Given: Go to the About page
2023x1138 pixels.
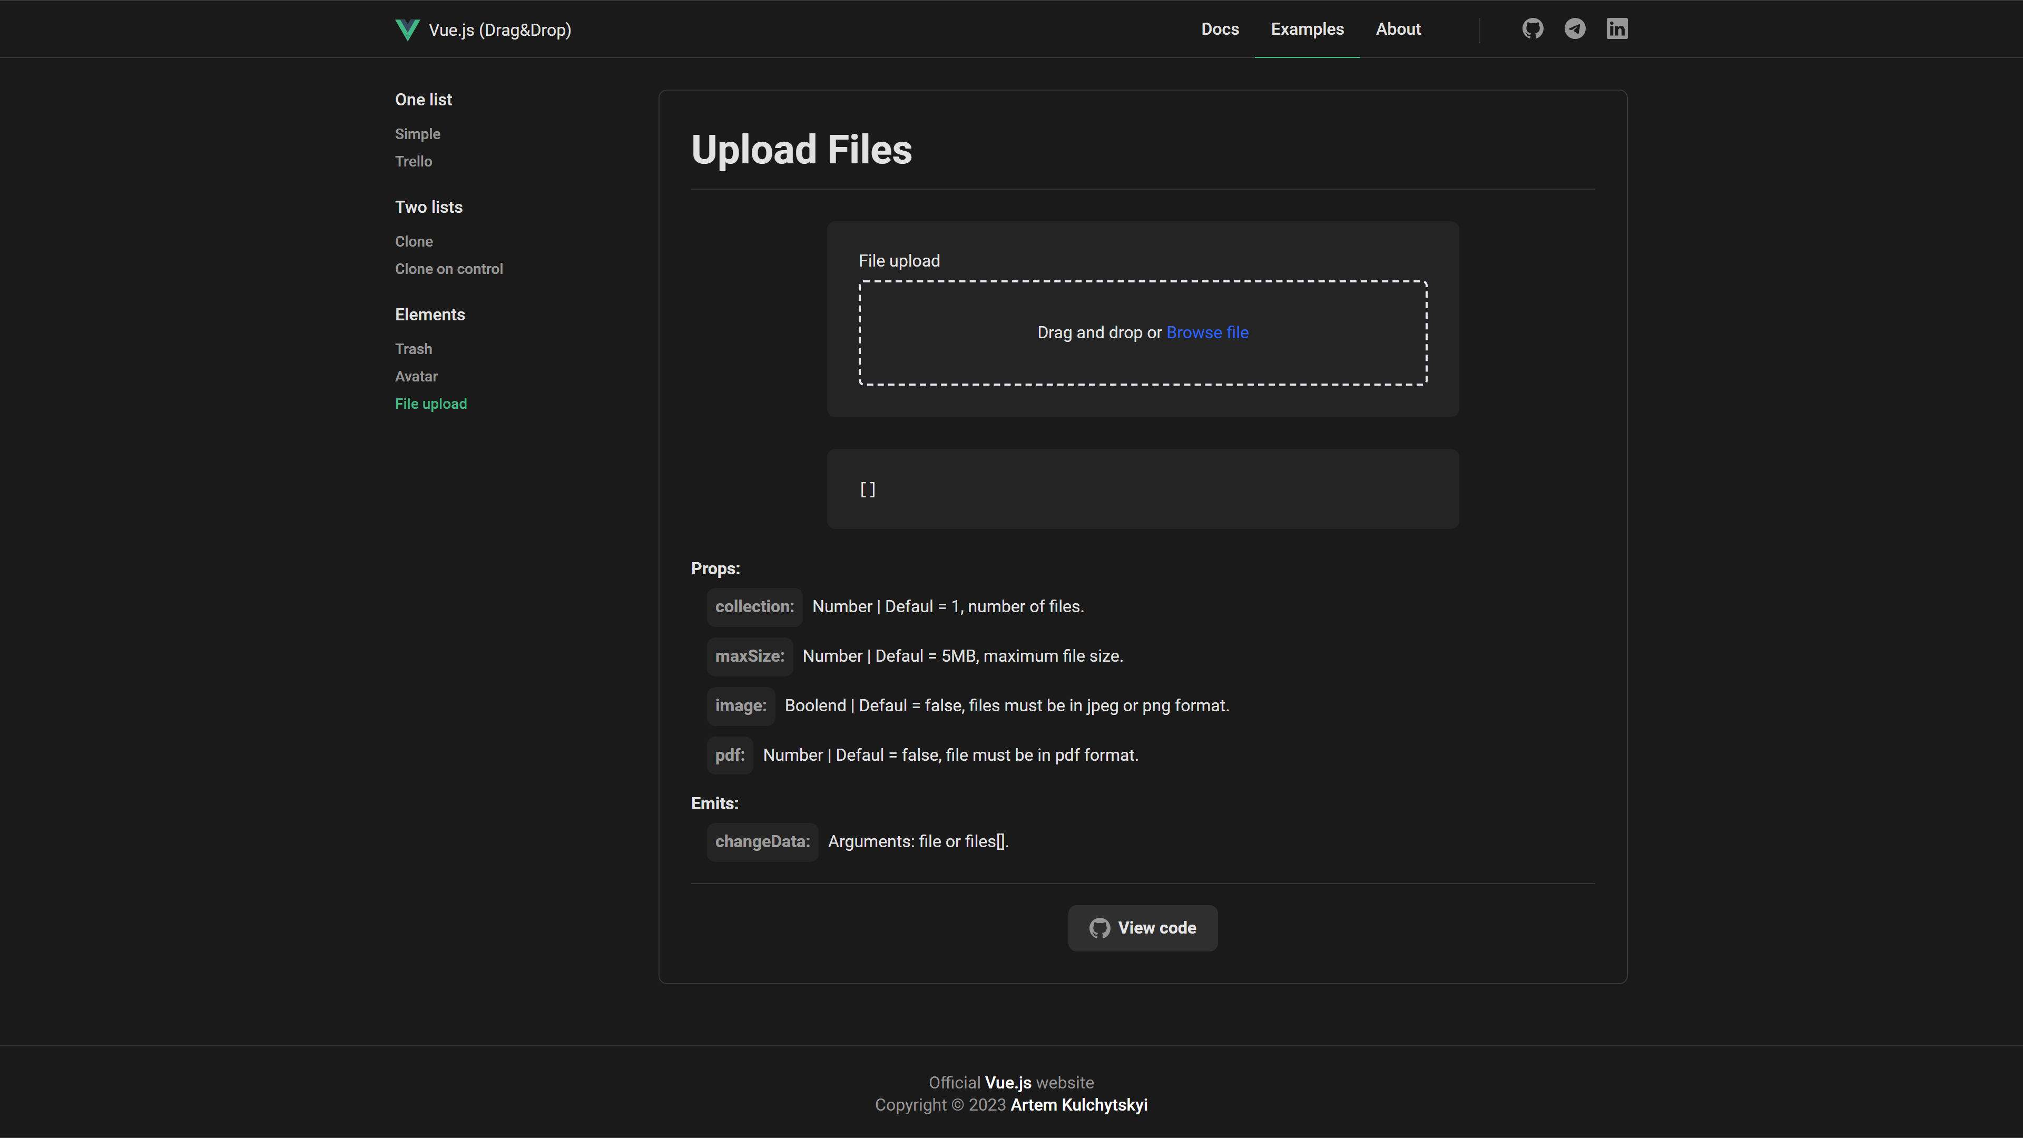Looking at the screenshot, I should pyautogui.click(x=1398, y=29).
